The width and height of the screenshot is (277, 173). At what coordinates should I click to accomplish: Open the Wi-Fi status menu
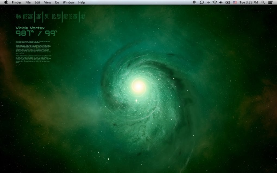(x=215, y=2)
